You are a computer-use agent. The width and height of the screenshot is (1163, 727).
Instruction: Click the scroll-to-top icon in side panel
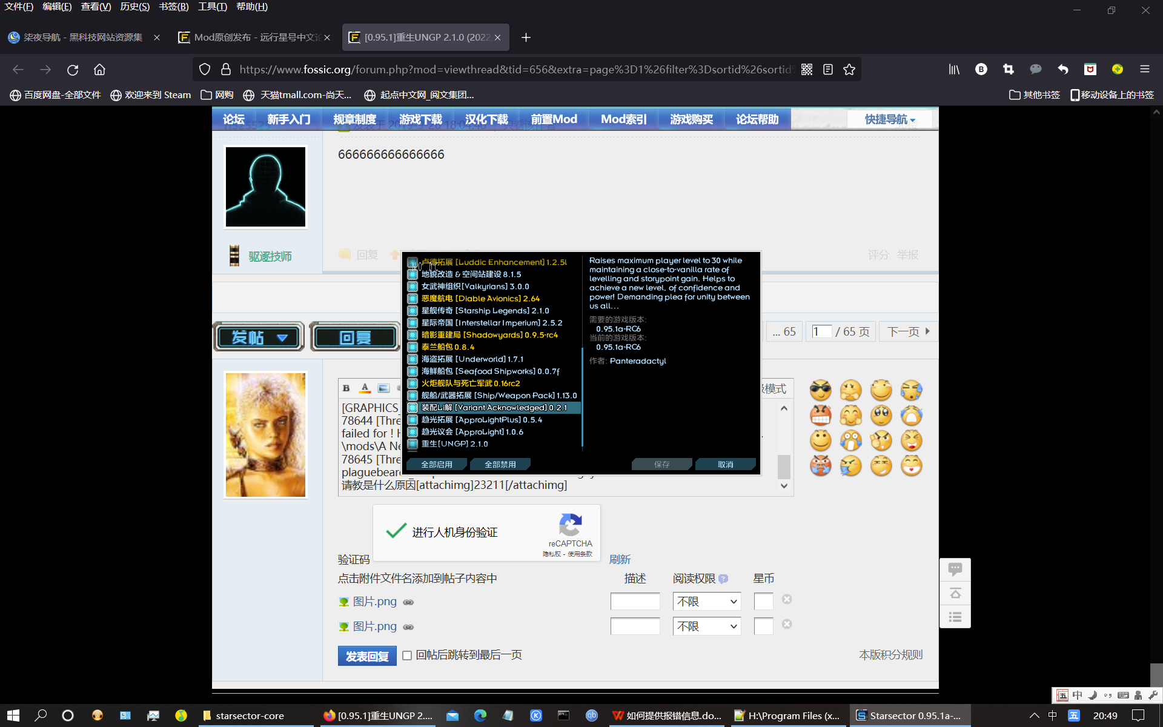pos(955,593)
